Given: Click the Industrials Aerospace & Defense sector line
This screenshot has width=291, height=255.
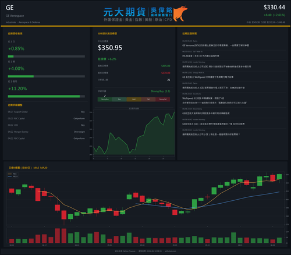Looking at the screenshot, I should (x=23, y=22).
